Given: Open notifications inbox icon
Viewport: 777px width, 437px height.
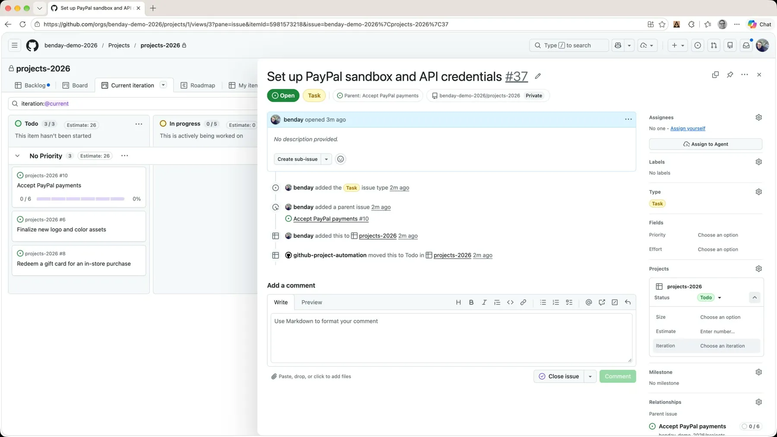Looking at the screenshot, I should pyautogui.click(x=746, y=45).
